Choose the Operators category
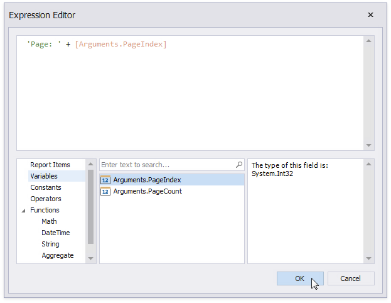This screenshot has width=391, height=303. [46, 199]
